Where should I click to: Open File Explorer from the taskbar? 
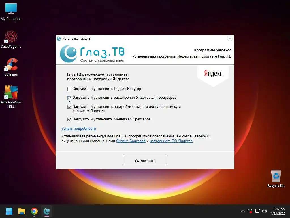point(22,211)
